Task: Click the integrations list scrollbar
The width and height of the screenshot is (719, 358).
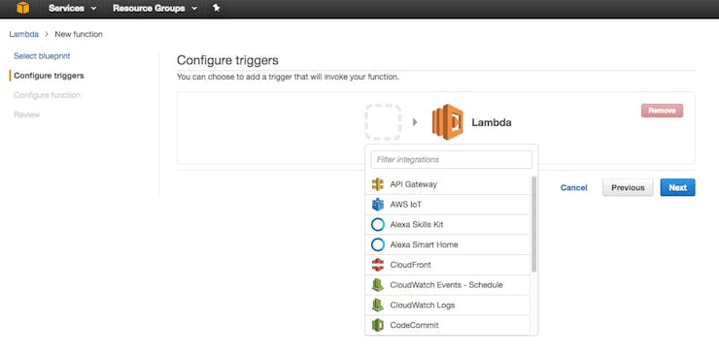Action: (533, 224)
